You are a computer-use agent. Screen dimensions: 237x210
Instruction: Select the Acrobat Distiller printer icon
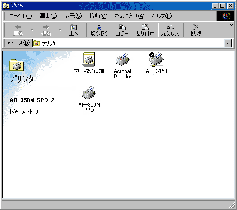click(123, 60)
